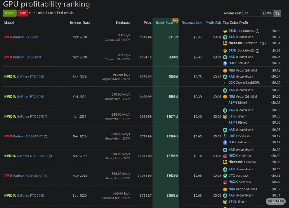This screenshot has height=208, width=289.
Task: Click the refresh icon beside Power cost
Action: [277, 13]
